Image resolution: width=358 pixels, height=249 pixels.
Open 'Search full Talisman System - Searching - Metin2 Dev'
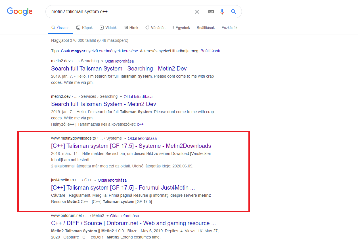(x=119, y=69)
